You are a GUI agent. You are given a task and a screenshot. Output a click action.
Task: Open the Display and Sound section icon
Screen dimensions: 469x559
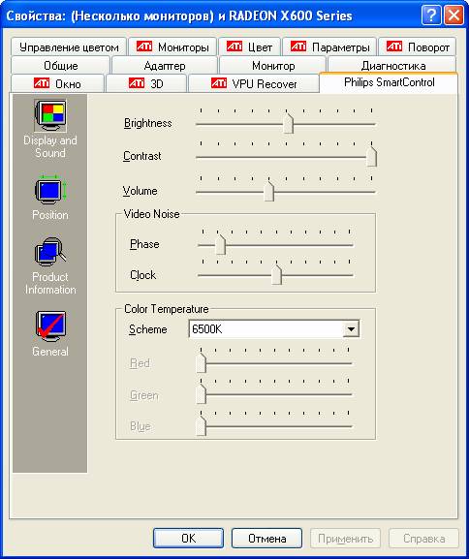click(x=50, y=115)
